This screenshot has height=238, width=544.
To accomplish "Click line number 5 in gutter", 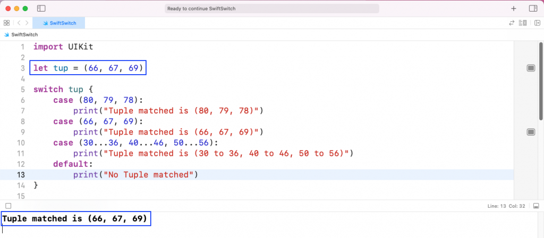I will pyautogui.click(x=22, y=90).
